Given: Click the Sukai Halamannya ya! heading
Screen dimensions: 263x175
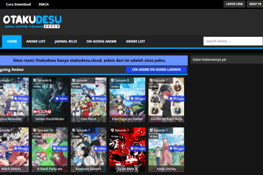Looking at the screenshot, I should coord(210,59).
